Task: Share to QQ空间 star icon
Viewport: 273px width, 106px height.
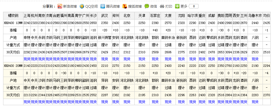Action: pyautogui.click(x=82, y=6)
